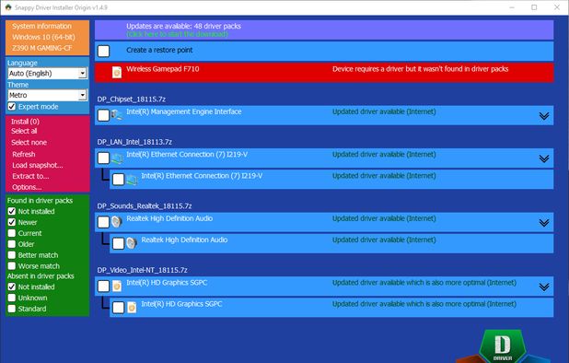This screenshot has height=363, width=569.
Task: Click Install (0) in the side menu
Action: point(25,122)
